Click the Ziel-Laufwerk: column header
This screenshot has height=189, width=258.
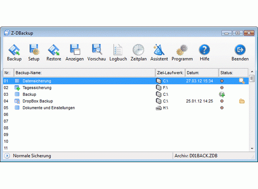(170, 73)
